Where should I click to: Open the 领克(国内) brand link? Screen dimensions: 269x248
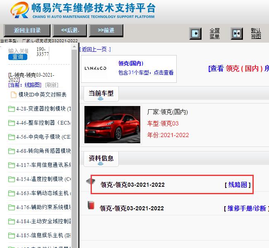131,63
